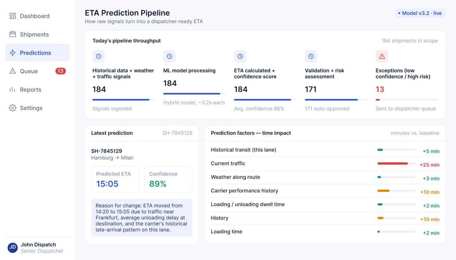Click the red 13 exceptions count
456x260 pixels.
[x=380, y=89]
